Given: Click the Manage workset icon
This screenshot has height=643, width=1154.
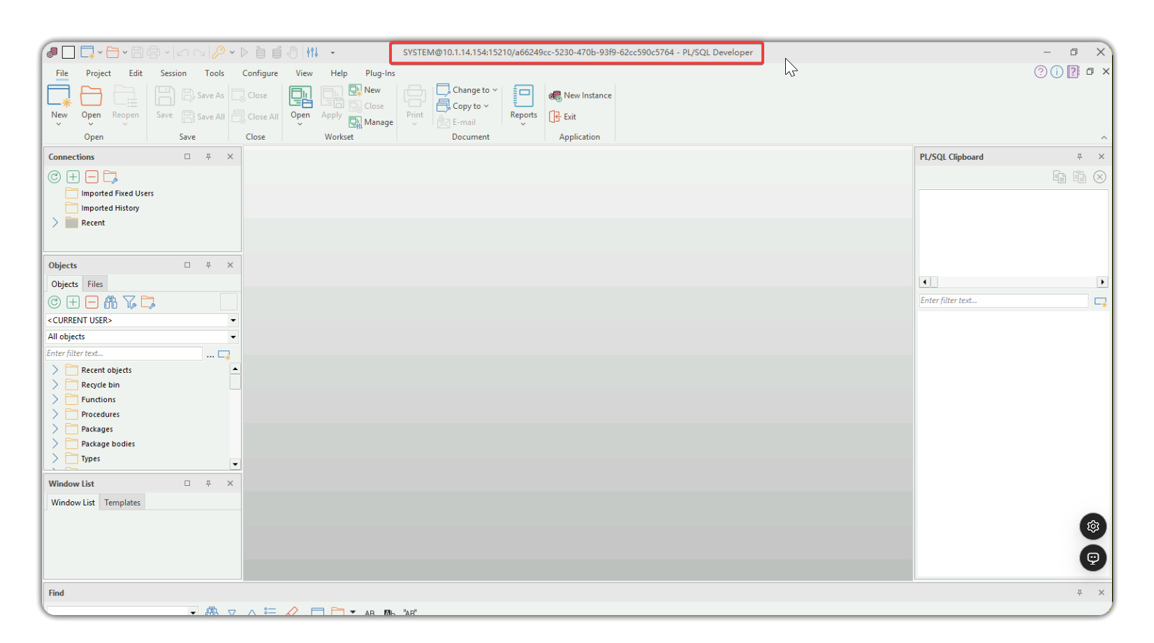Looking at the screenshot, I should pos(356,122).
